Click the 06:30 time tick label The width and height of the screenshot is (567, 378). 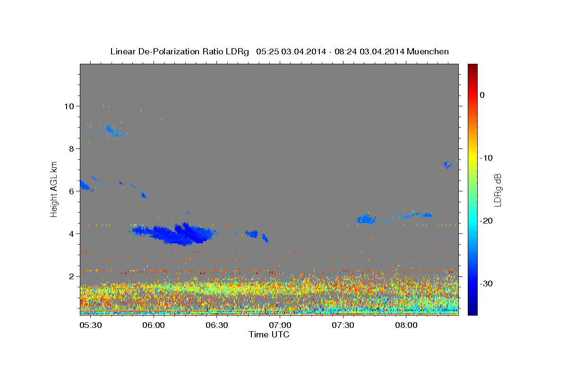click(x=216, y=326)
